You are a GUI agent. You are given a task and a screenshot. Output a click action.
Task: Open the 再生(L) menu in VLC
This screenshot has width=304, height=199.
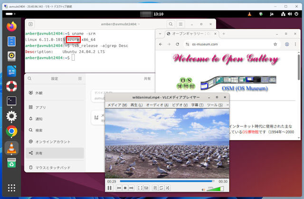tap(136, 105)
